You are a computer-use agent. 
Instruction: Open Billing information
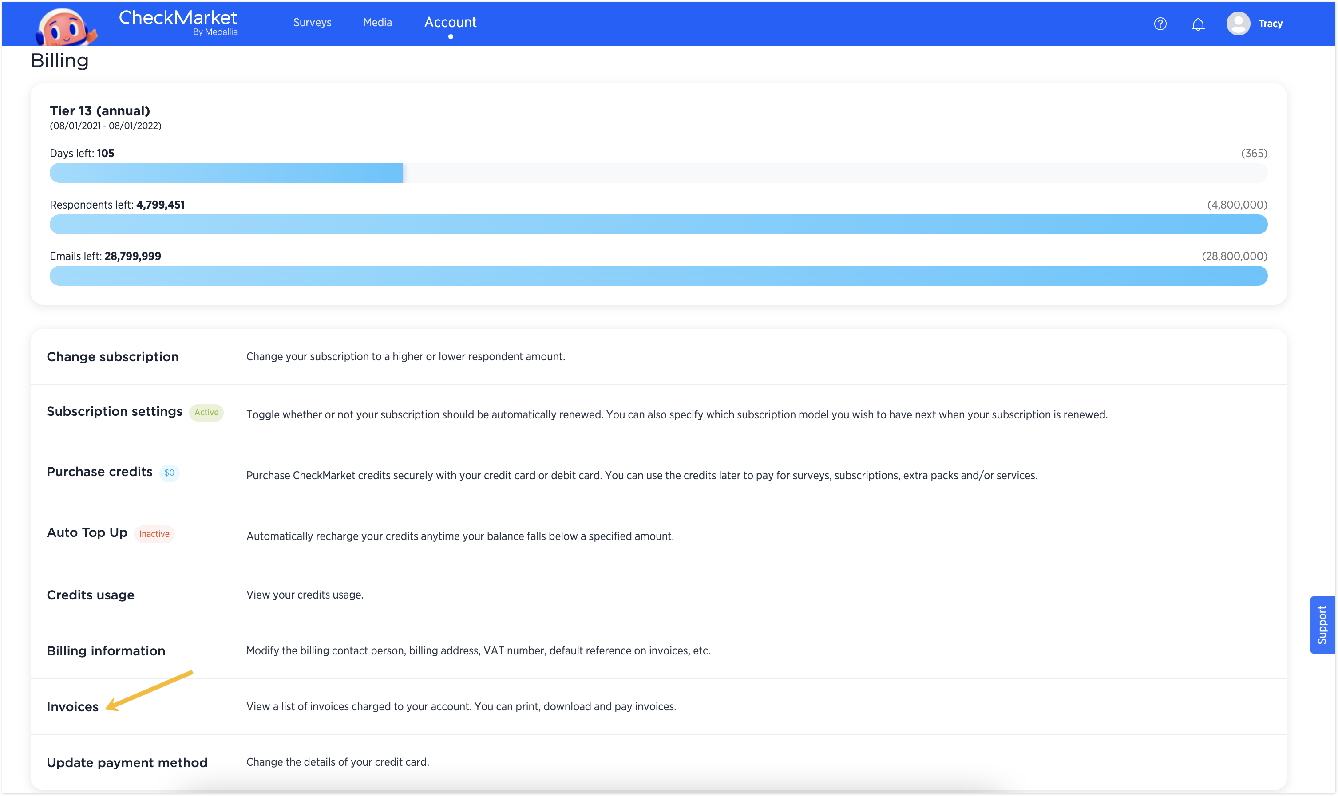point(106,650)
